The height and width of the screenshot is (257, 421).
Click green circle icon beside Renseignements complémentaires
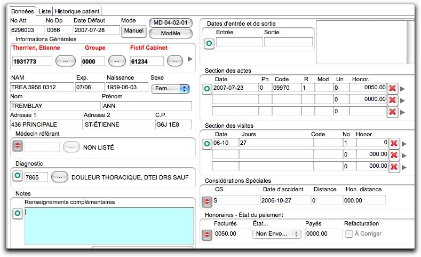click(x=17, y=213)
